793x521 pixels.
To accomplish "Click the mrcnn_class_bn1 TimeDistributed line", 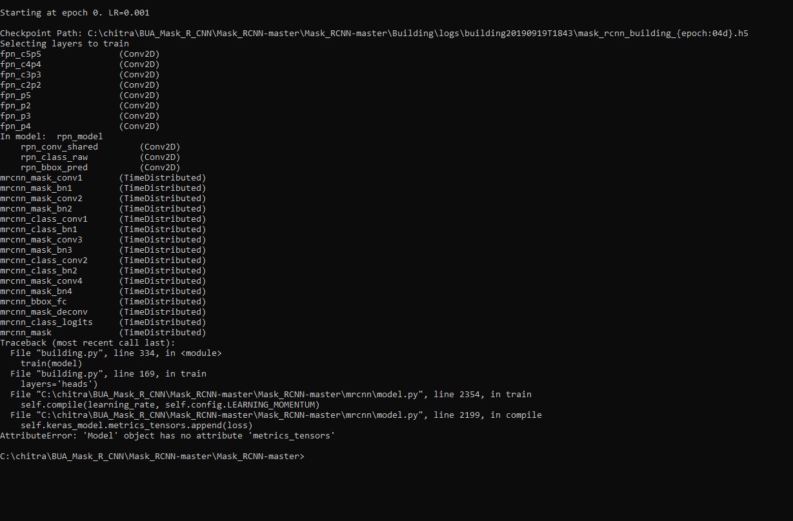I will click(103, 230).
